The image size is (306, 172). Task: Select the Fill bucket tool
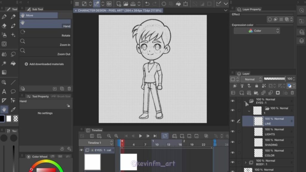[x=13, y=63]
